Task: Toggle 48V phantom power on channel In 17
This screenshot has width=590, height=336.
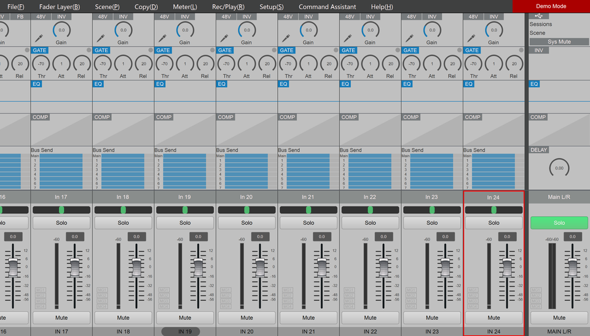Action: click(x=41, y=17)
